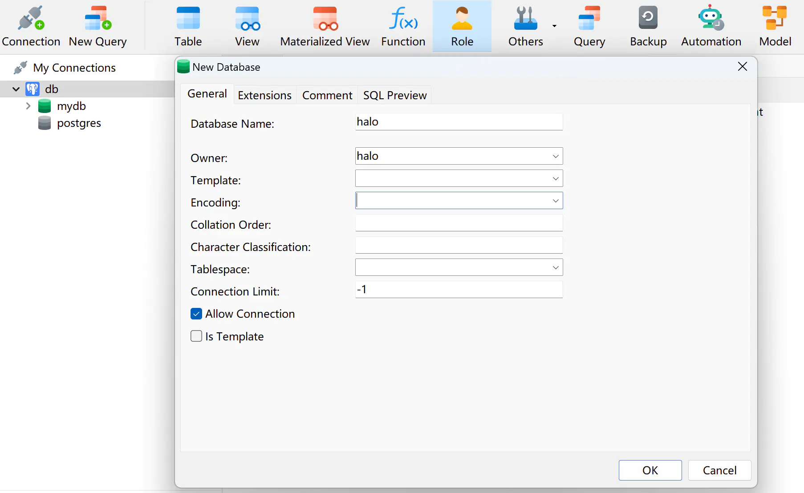The height and width of the screenshot is (493, 804).
Task: Open the Table objects icon
Action: 188,18
